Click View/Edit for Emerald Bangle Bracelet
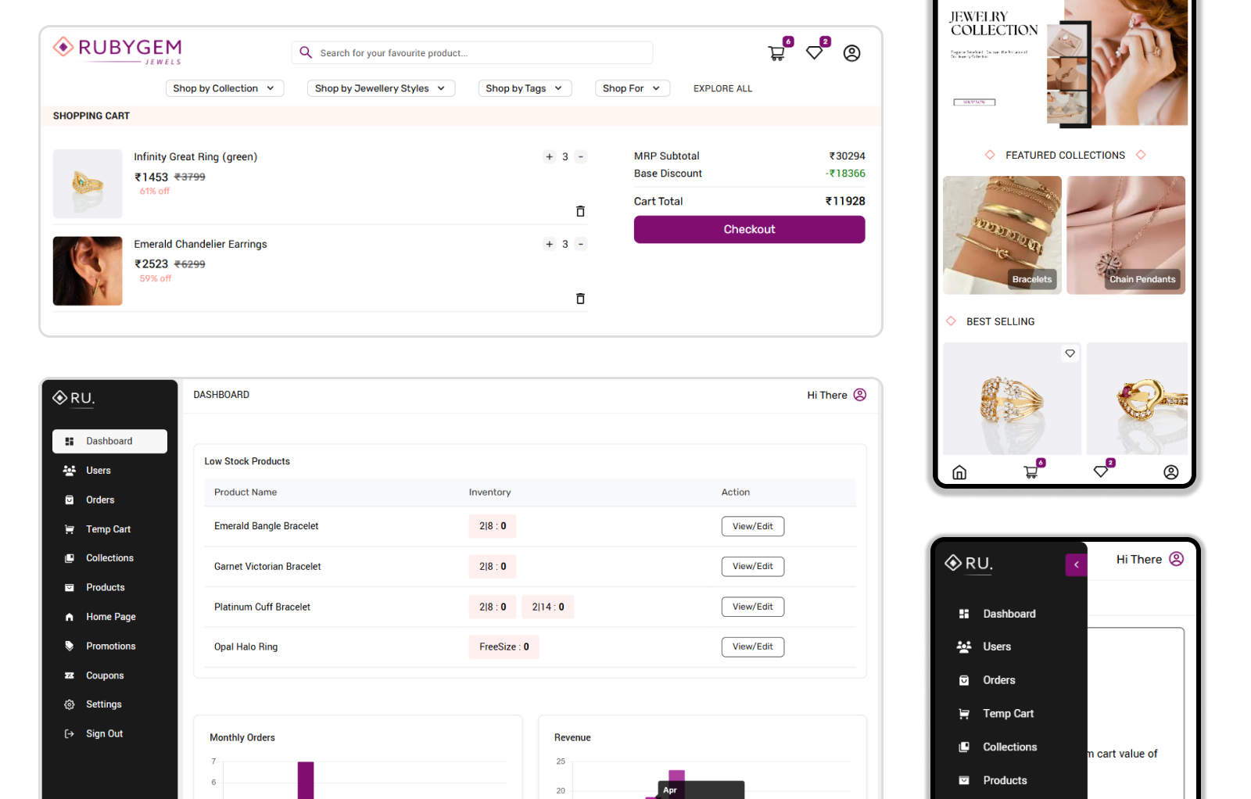Screen dimensions: 1251x799 pos(752,526)
